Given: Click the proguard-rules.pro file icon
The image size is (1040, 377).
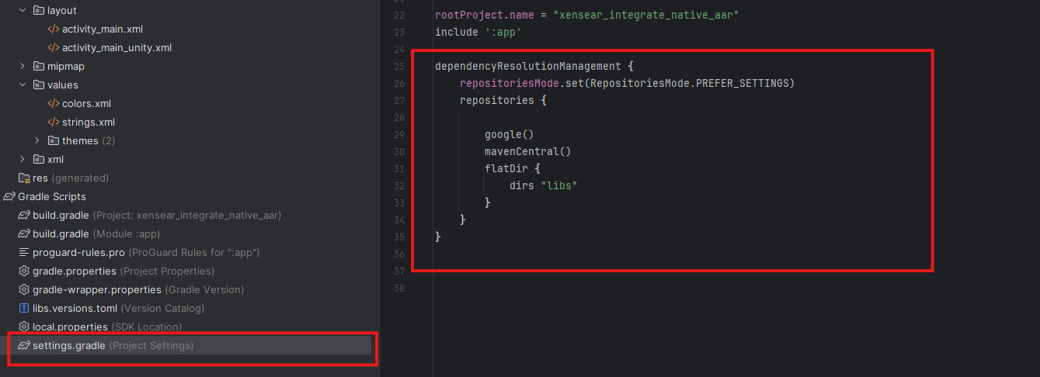Looking at the screenshot, I should tap(24, 252).
